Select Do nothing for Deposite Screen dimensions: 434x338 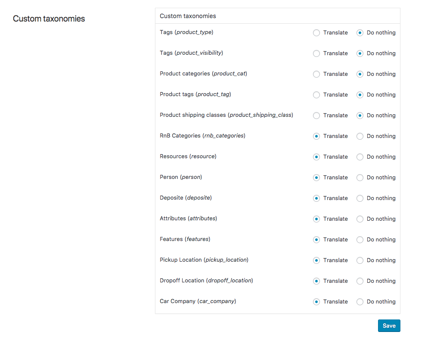coord(360,198)
